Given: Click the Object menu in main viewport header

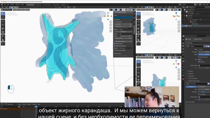Looking at the screenshot, I should (27, 10).
